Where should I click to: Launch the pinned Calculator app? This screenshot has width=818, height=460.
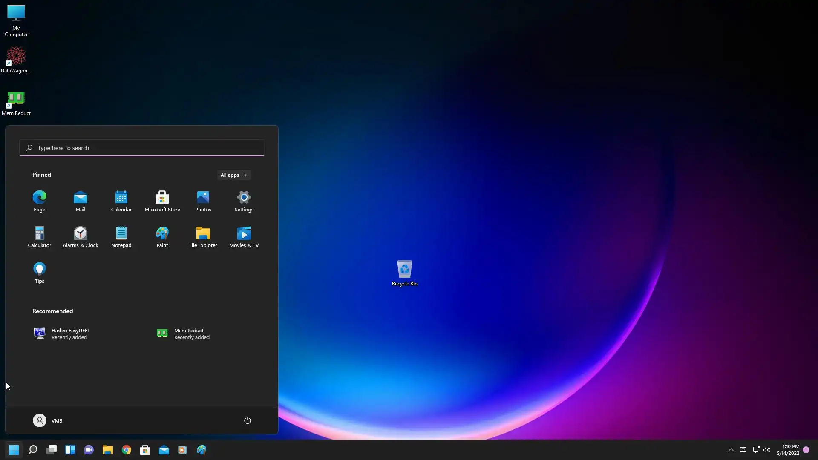(x=40, y=236)
